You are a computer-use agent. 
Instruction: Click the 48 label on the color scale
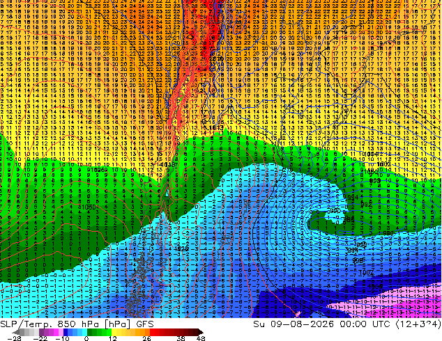[200, 338]
